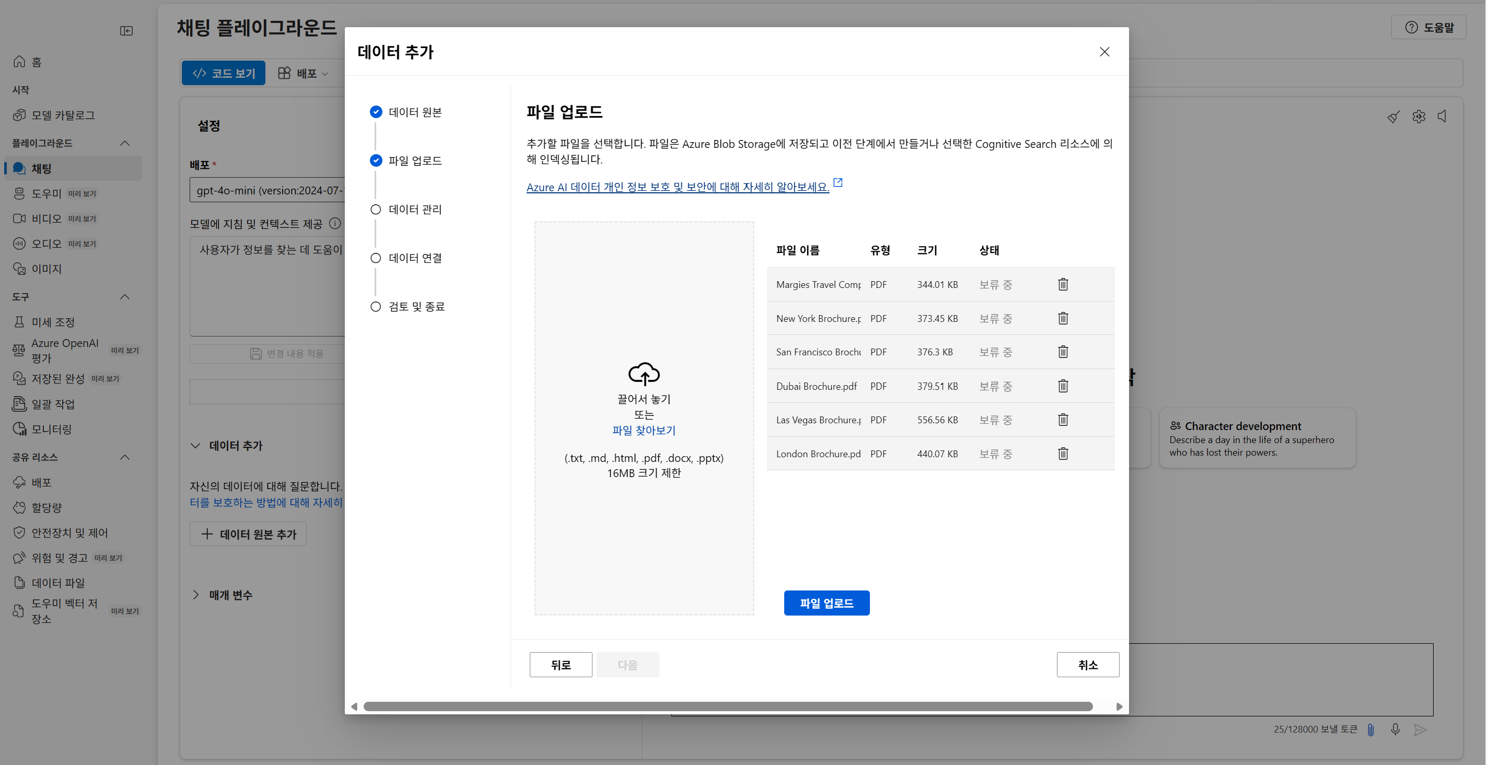Close the 데이터 추가 dialog

point(1104,51)
